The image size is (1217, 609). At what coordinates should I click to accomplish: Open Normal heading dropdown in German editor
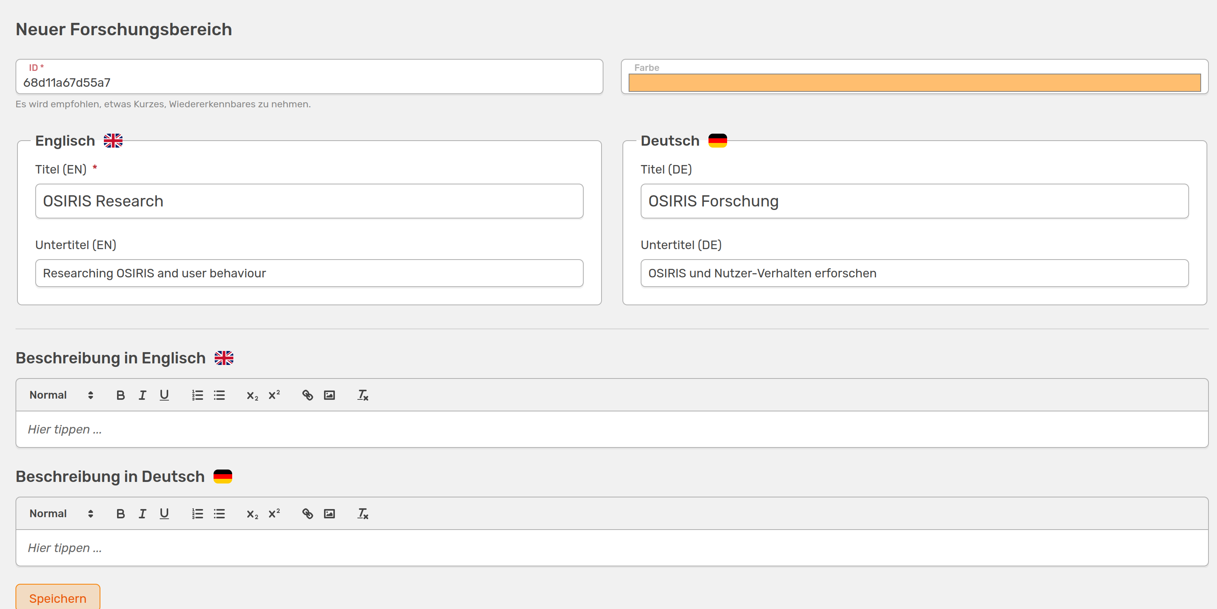[61, 514]
